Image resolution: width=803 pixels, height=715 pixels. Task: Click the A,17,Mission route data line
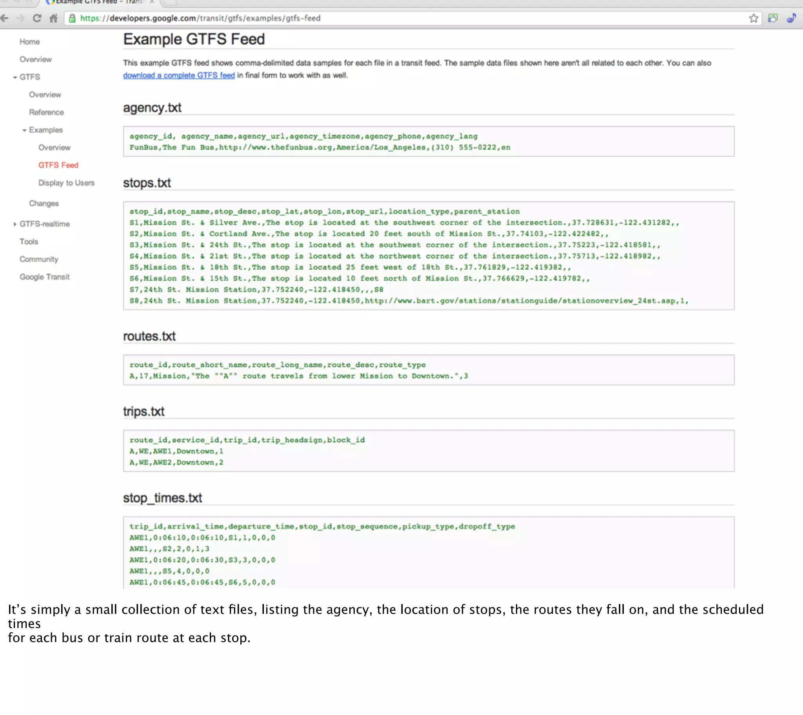click(298, 376)
